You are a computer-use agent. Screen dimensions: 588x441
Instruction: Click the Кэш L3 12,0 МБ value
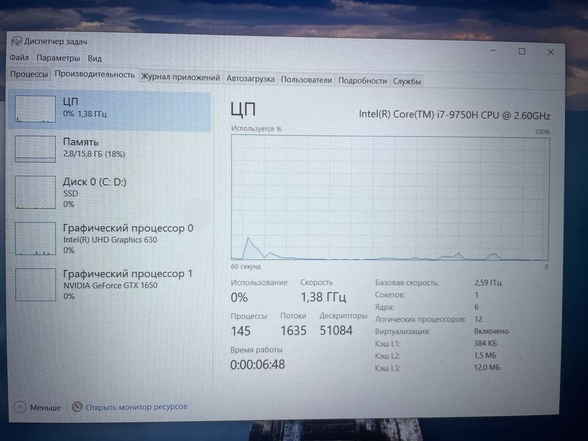487,367
